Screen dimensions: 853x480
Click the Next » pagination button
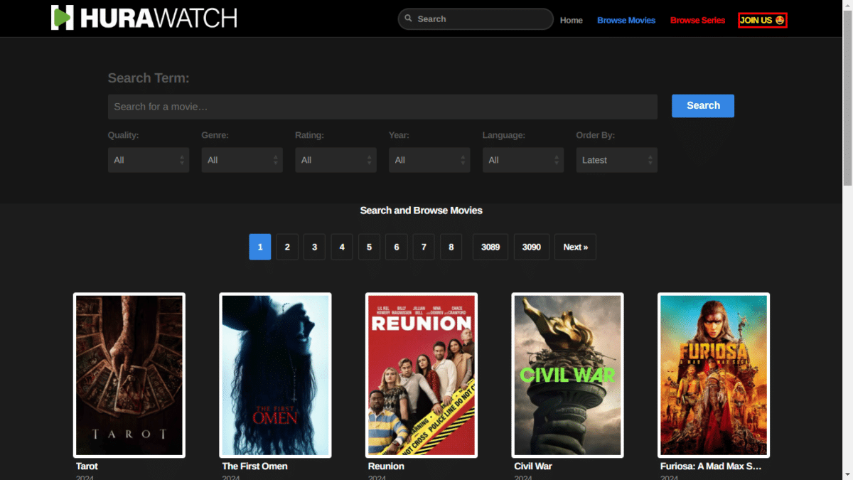(575, 247)
